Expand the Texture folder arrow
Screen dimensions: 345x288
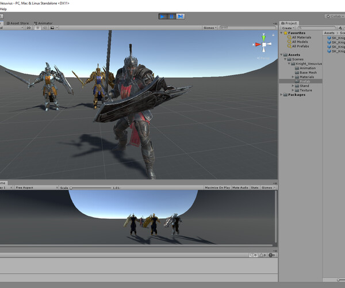tap(293, 90)
